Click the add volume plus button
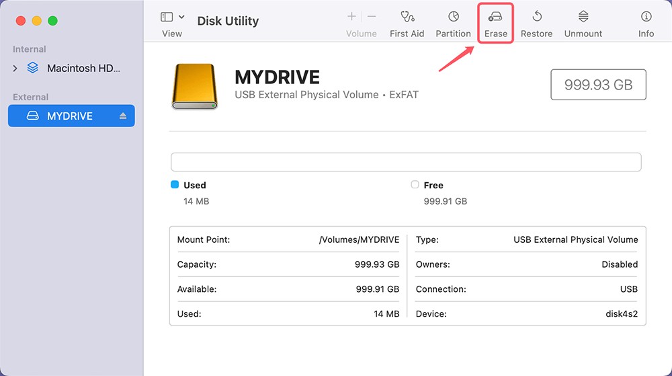The height and width of the screenshot is (376, 672). (x=351, y=17)
